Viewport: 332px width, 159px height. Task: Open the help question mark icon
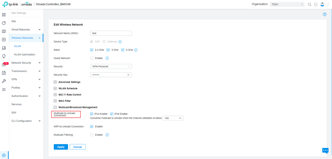point(325,14)
